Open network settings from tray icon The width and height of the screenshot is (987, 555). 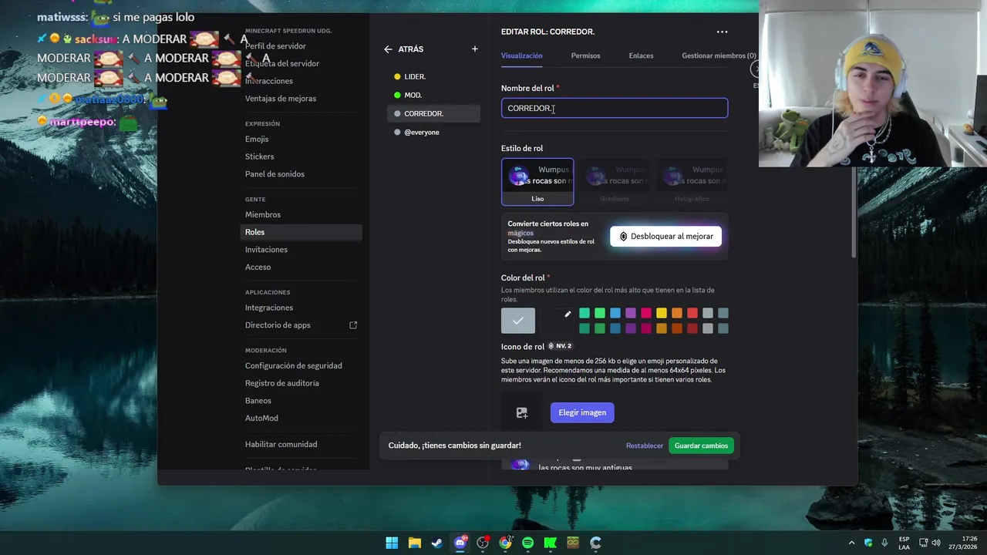coord(923,543)
